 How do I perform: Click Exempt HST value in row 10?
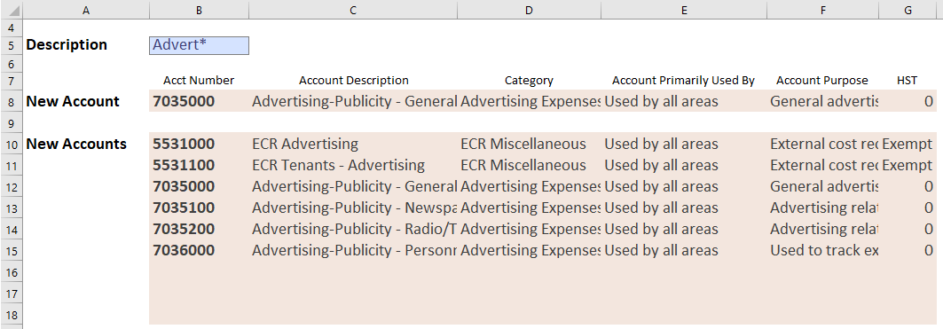tap(908, 144)
